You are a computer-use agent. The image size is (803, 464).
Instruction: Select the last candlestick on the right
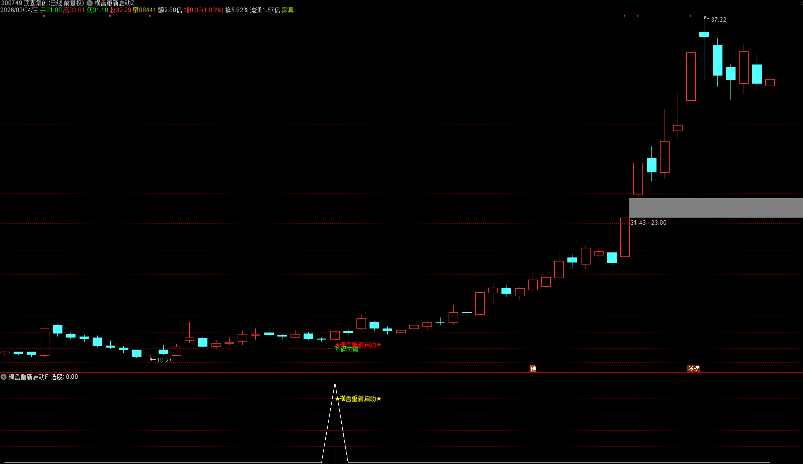[770, 83]
